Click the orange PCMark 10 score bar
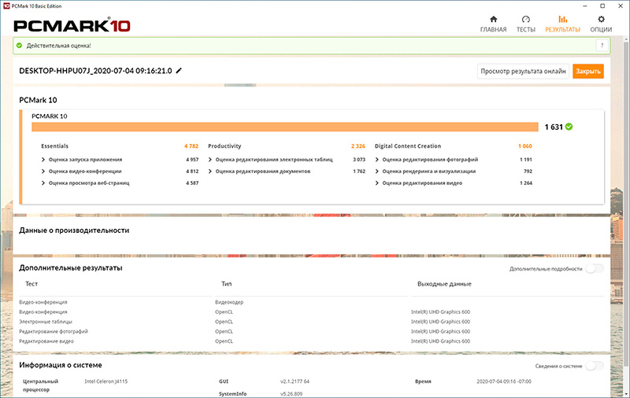This screenshot has height=398, width=630. click(285, 127)
